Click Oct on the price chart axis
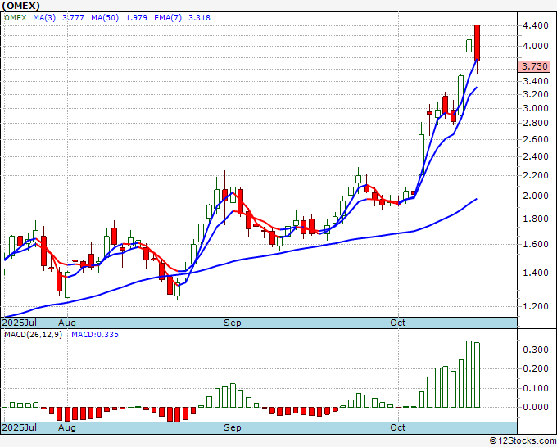 (398, 323)
